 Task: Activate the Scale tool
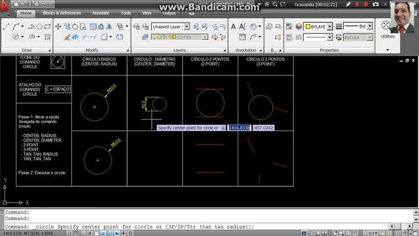point(93,26)
